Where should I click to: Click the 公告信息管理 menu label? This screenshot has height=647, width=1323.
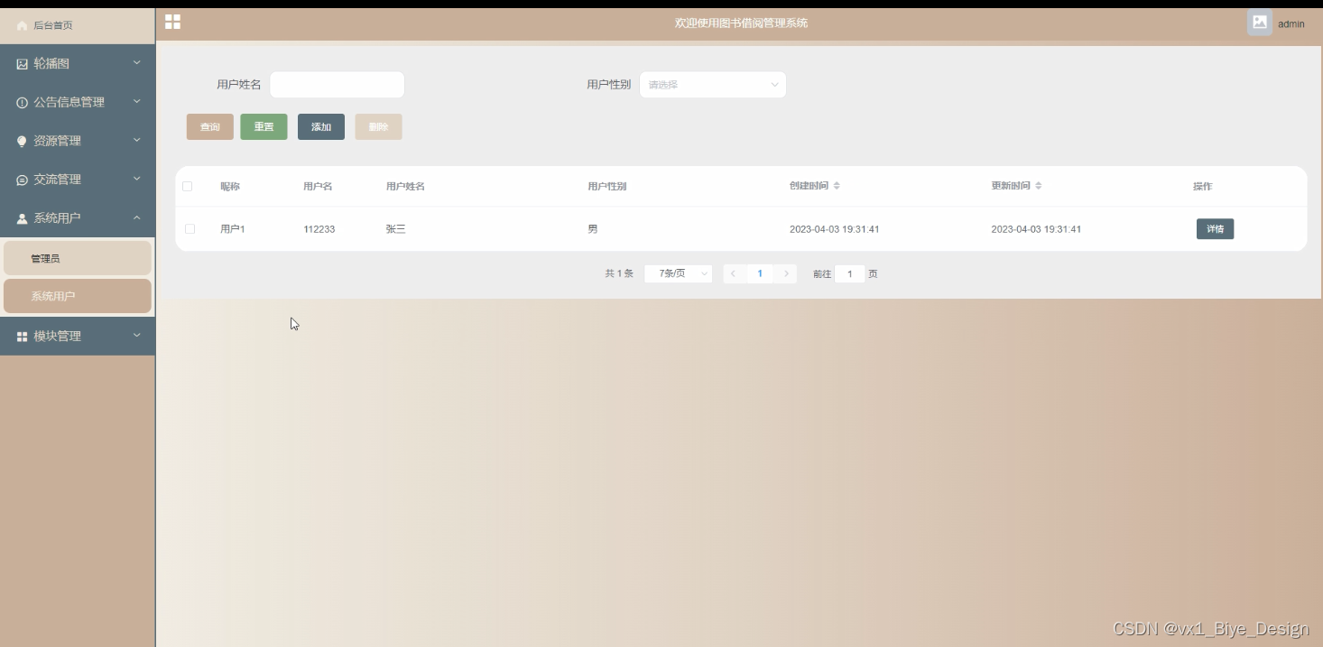pyautogui.click(x=69, y=103)
